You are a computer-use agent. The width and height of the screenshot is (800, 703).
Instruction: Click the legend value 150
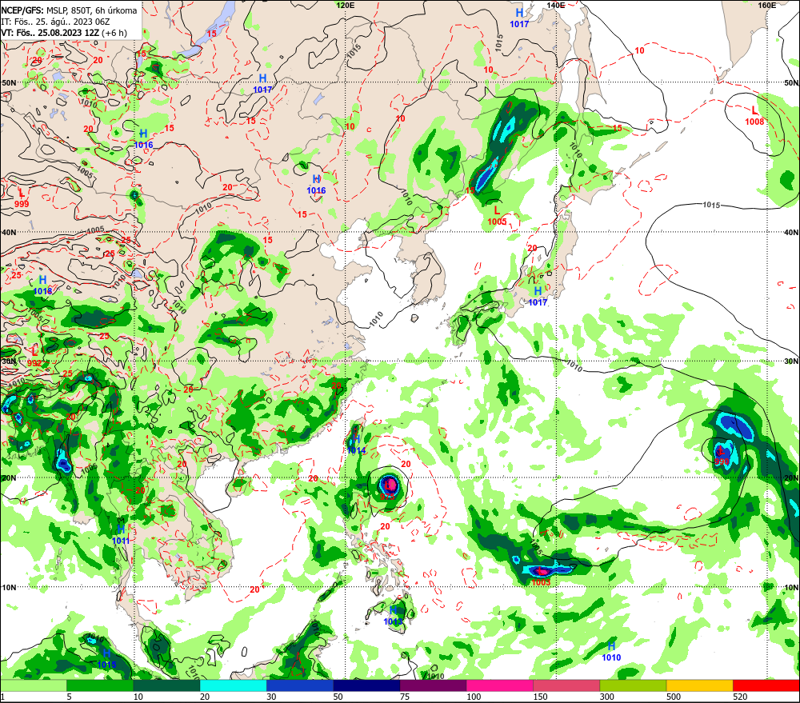[x=540, y=697]
